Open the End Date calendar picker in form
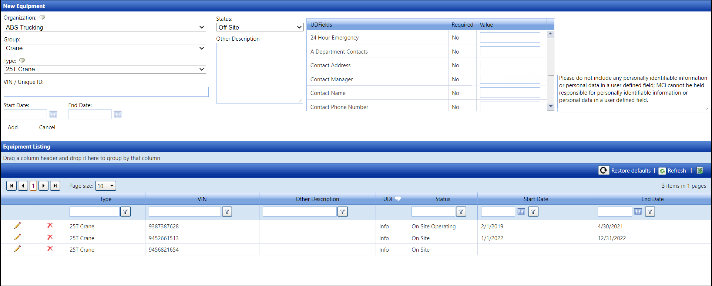Screen dimensions: 712x286 pyautogui.click(x=118, y=115)
